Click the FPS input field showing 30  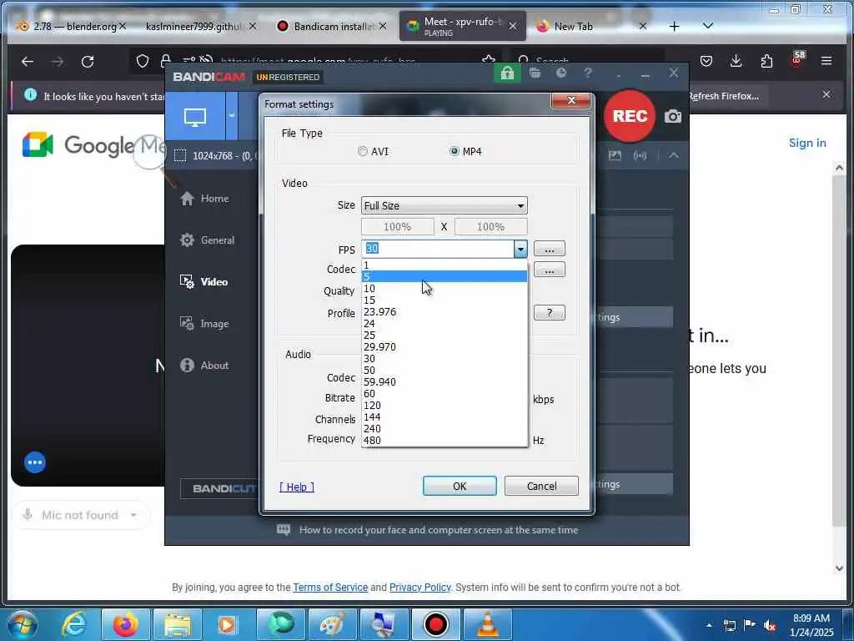[438, 249]
